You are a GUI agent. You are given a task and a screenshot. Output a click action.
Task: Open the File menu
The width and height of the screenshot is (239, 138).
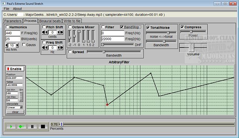(6, 9)
